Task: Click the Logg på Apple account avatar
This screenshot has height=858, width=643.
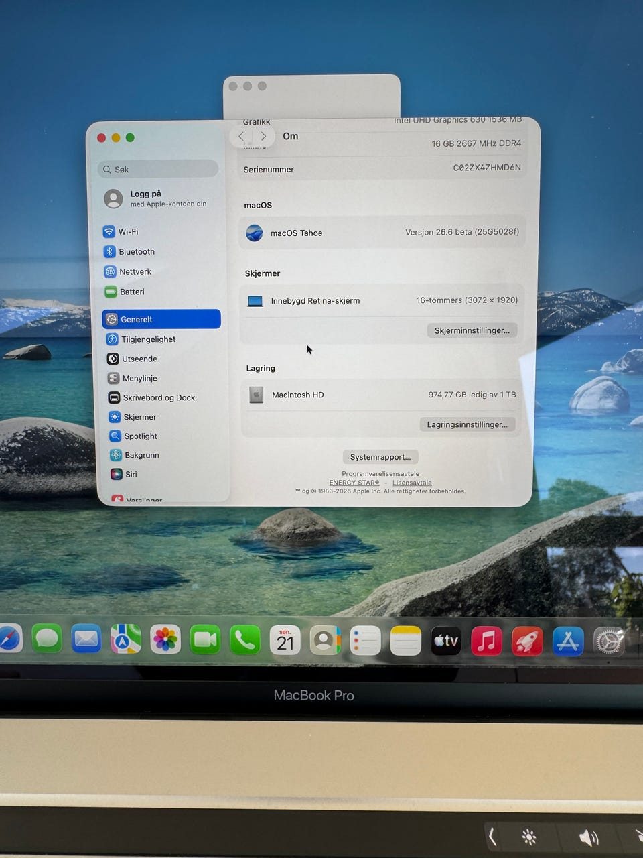Action: coord(113,198)
